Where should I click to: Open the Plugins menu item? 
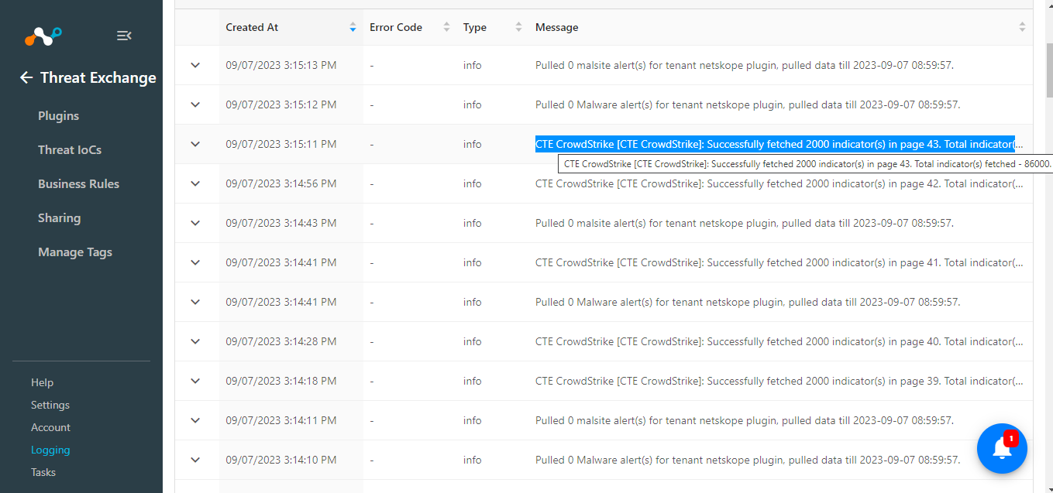coord(59,116)
